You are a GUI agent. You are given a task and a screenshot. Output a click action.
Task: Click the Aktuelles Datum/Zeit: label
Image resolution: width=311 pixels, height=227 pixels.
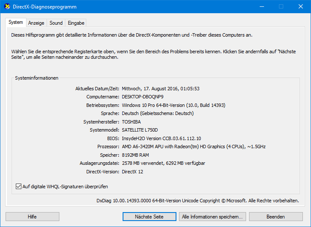(97, 89)
